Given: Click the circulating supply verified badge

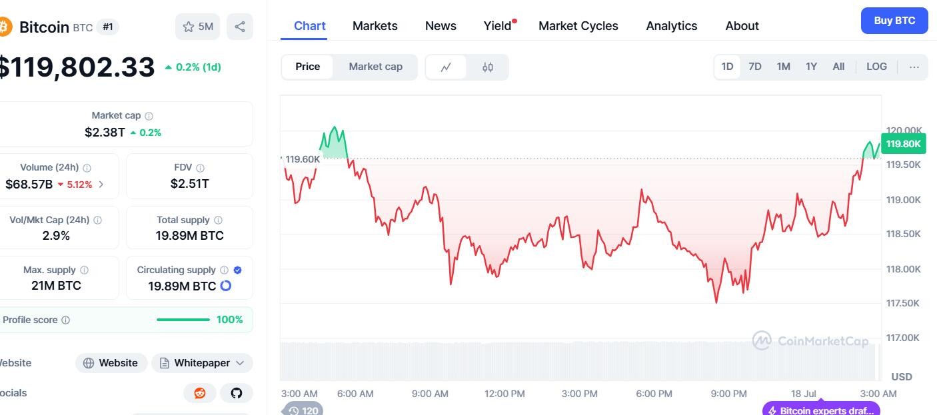Looking at the screenshot, I should [x=238, y=270].
